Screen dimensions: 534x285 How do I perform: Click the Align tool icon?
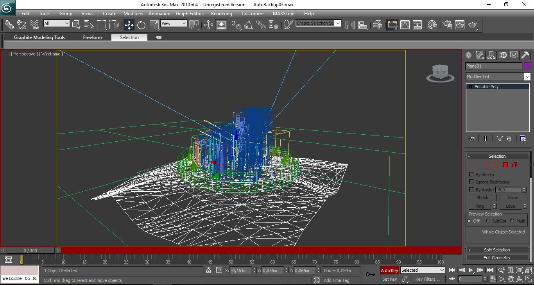pos(363,25)
